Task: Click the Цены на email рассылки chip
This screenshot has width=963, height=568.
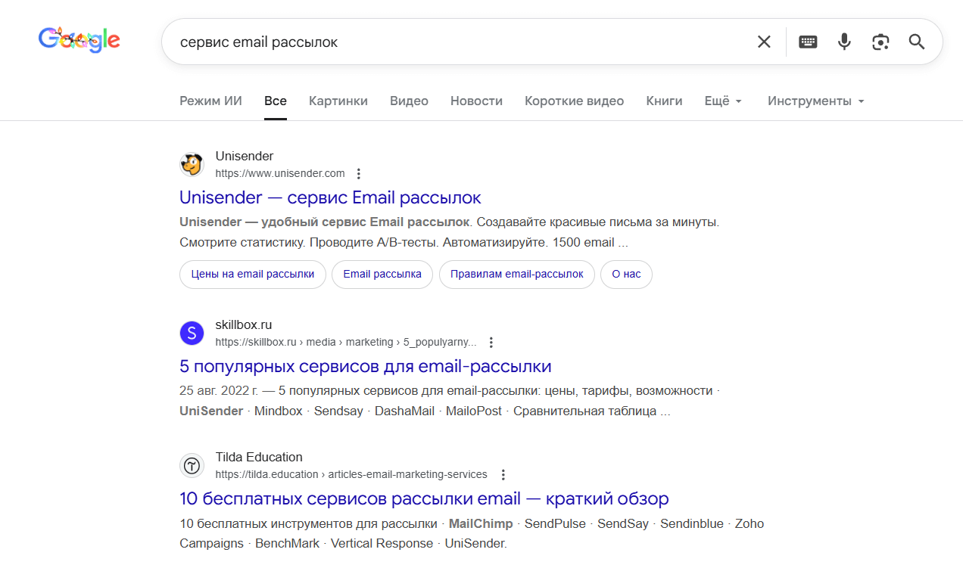Action: 252,275
